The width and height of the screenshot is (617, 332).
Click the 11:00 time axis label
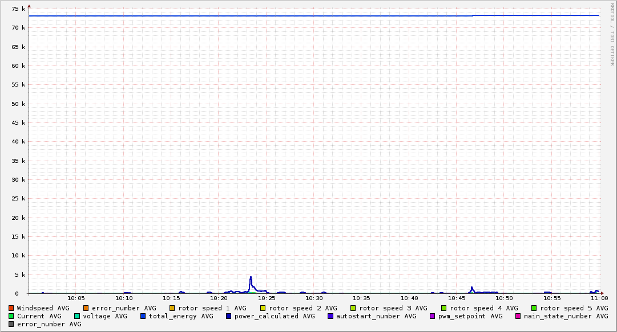click(599, 298)
